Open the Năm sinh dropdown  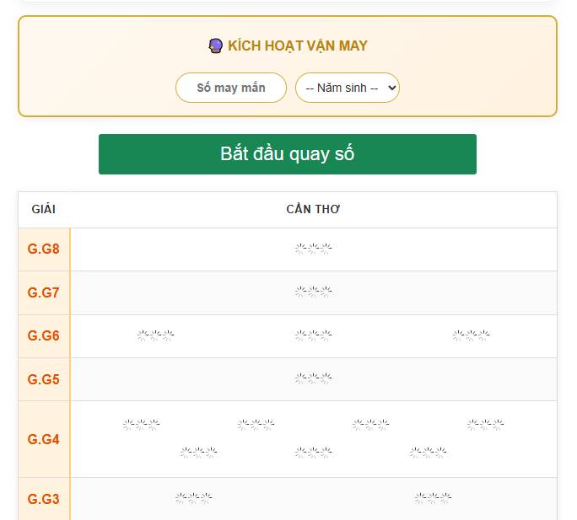coord(348,88)
